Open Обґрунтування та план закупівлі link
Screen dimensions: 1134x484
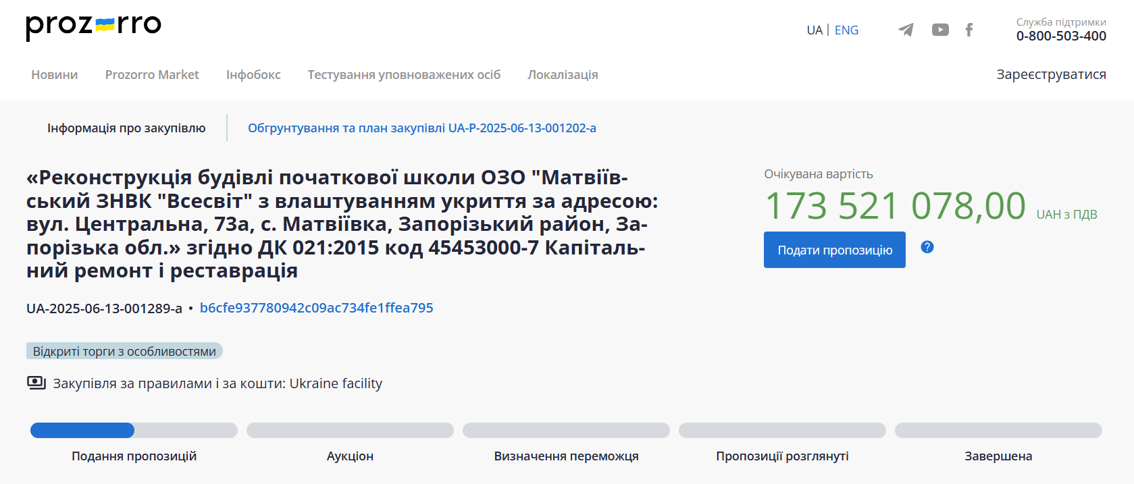(x=422, y=128)
